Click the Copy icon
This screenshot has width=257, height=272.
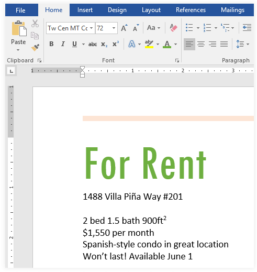click(x=35, y=36)
